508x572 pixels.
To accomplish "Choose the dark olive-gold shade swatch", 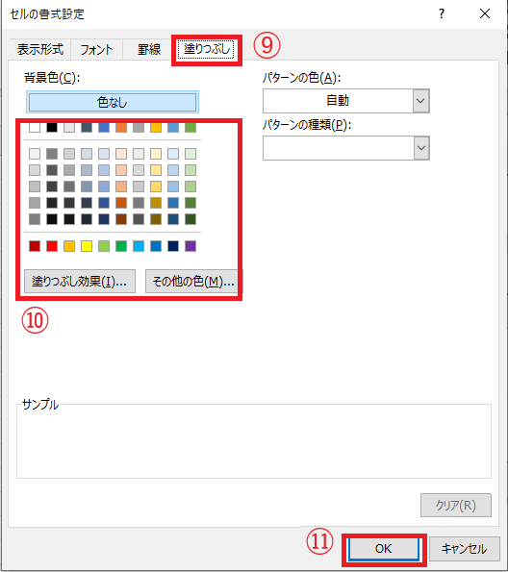I will point(156,219).
